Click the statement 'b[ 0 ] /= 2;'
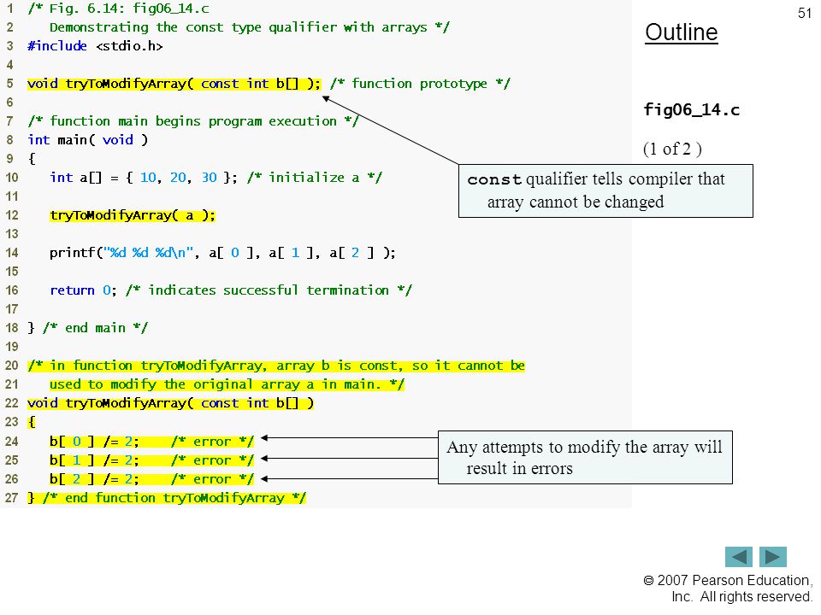This screenshot has height=615, width=821. (94, 442)
